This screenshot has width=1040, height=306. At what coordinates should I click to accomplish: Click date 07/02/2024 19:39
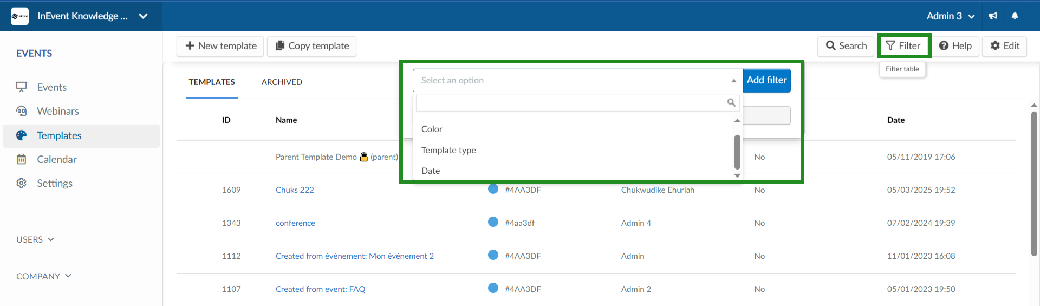pos(921,223)
